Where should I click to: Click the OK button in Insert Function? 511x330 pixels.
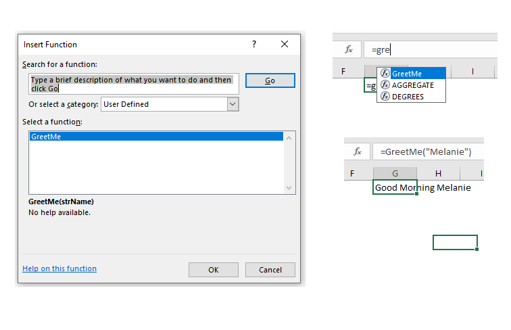(213, 270)
